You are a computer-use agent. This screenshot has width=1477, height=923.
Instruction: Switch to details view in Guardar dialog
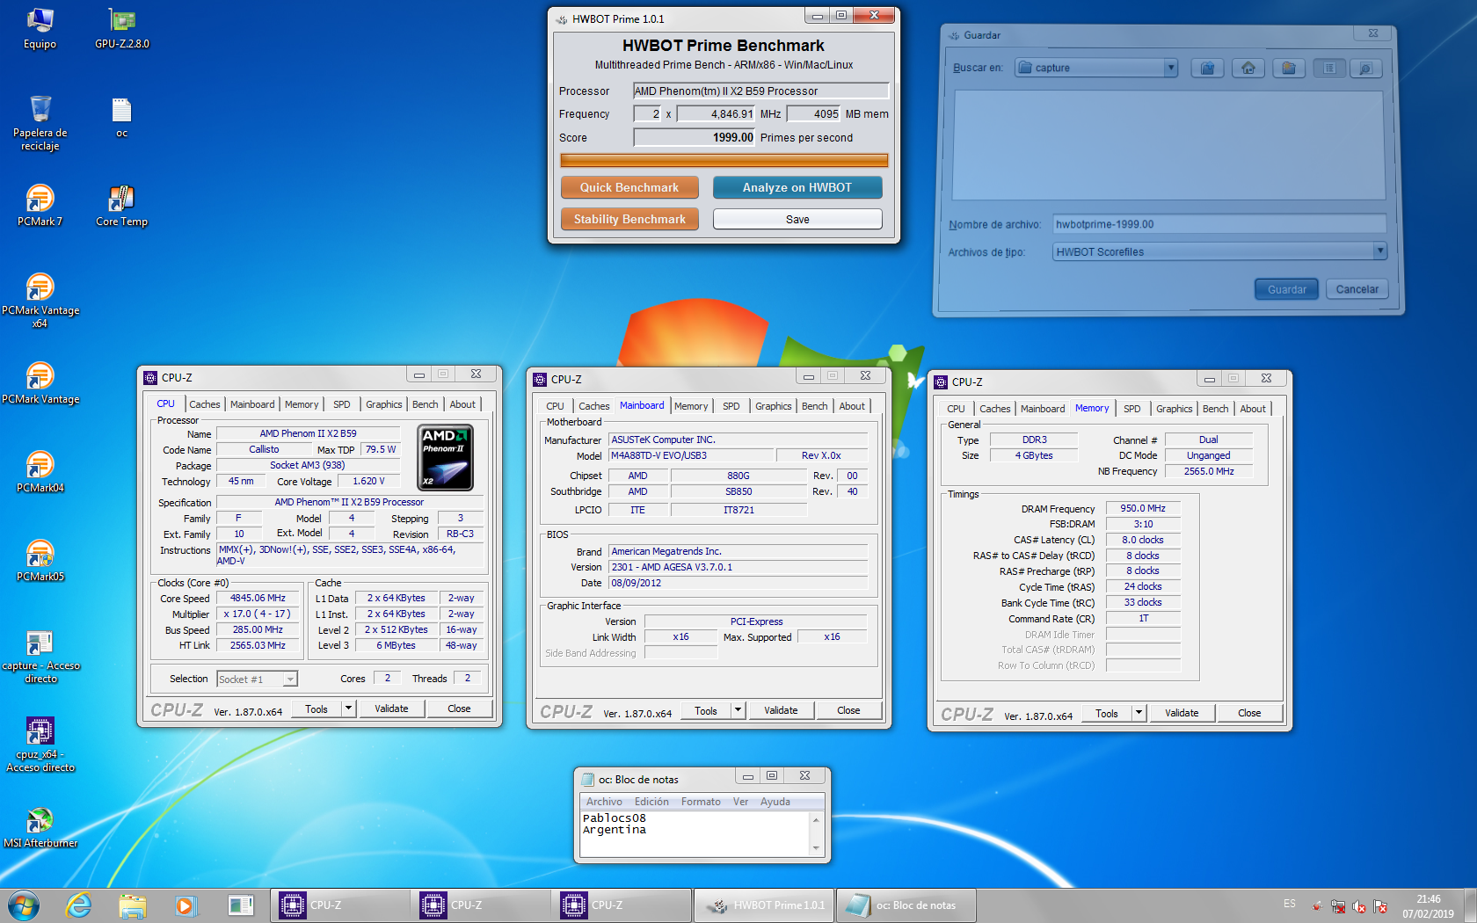(1365, 69)
